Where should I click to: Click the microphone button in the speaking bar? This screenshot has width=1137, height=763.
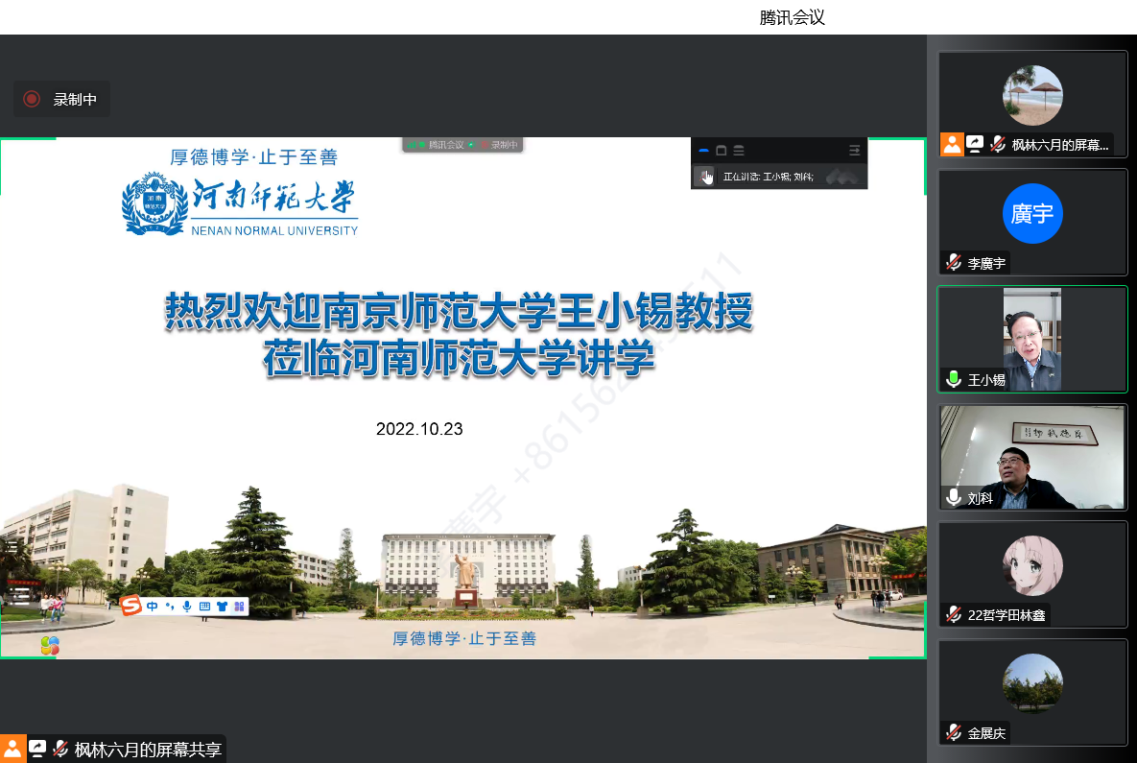(704, 177)
